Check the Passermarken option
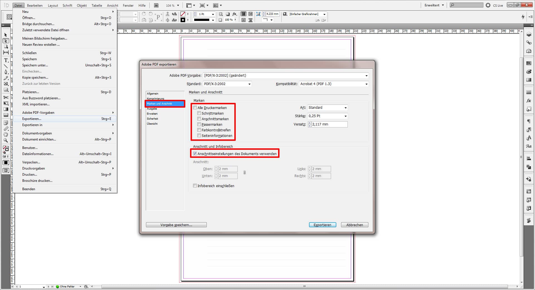This screenshot has width=535, height=290. click(199, 124)
